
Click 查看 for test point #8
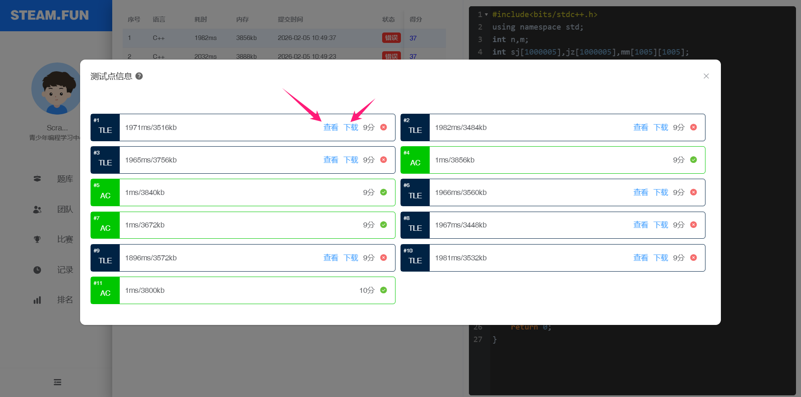click(x=641, y=225)
